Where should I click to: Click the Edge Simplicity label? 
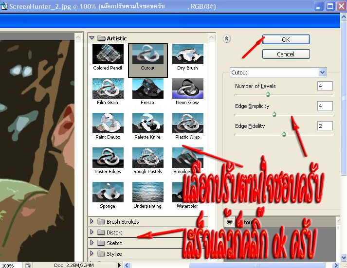pos(252,106)
